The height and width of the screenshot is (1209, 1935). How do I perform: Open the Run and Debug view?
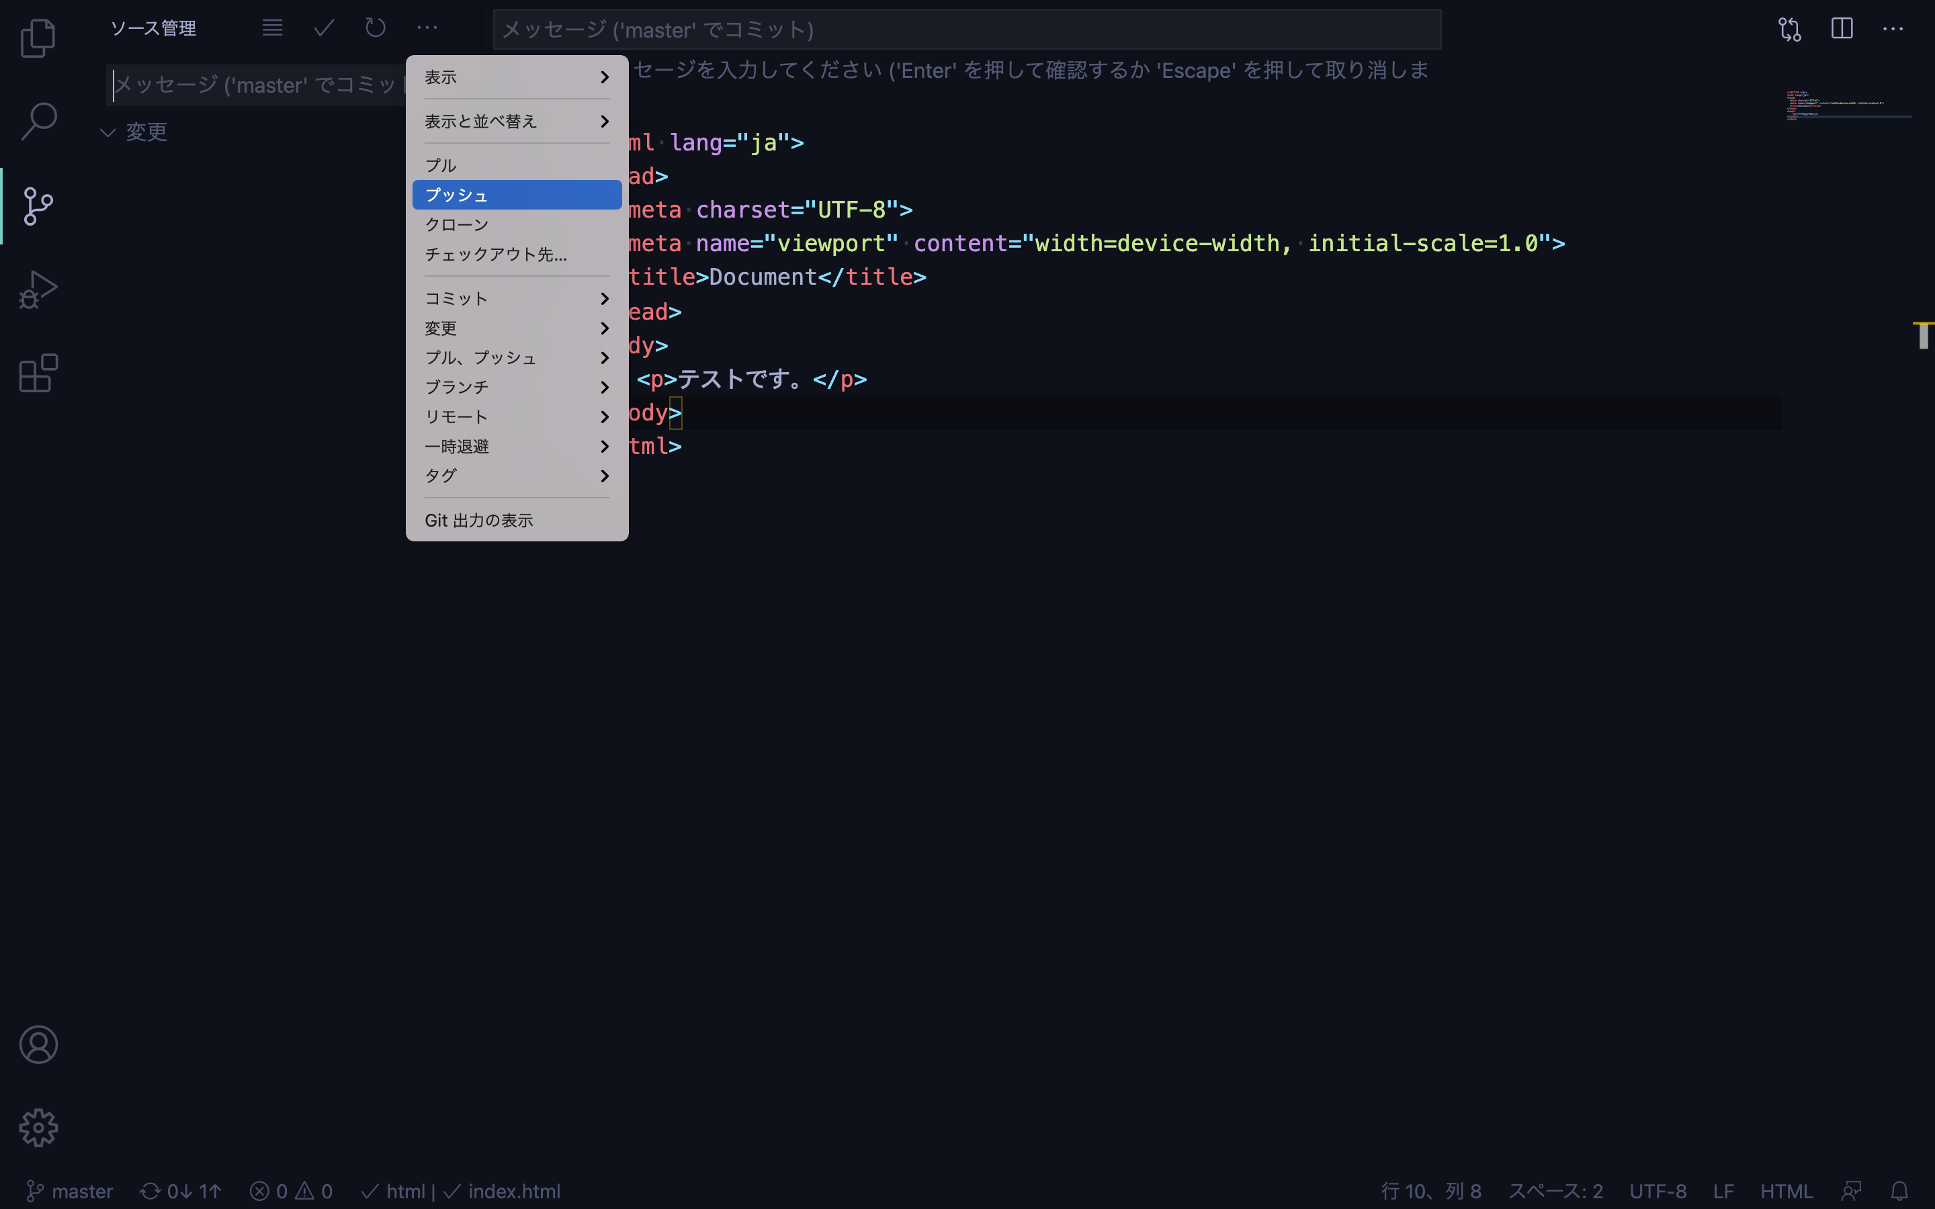(x=38, y=288)
